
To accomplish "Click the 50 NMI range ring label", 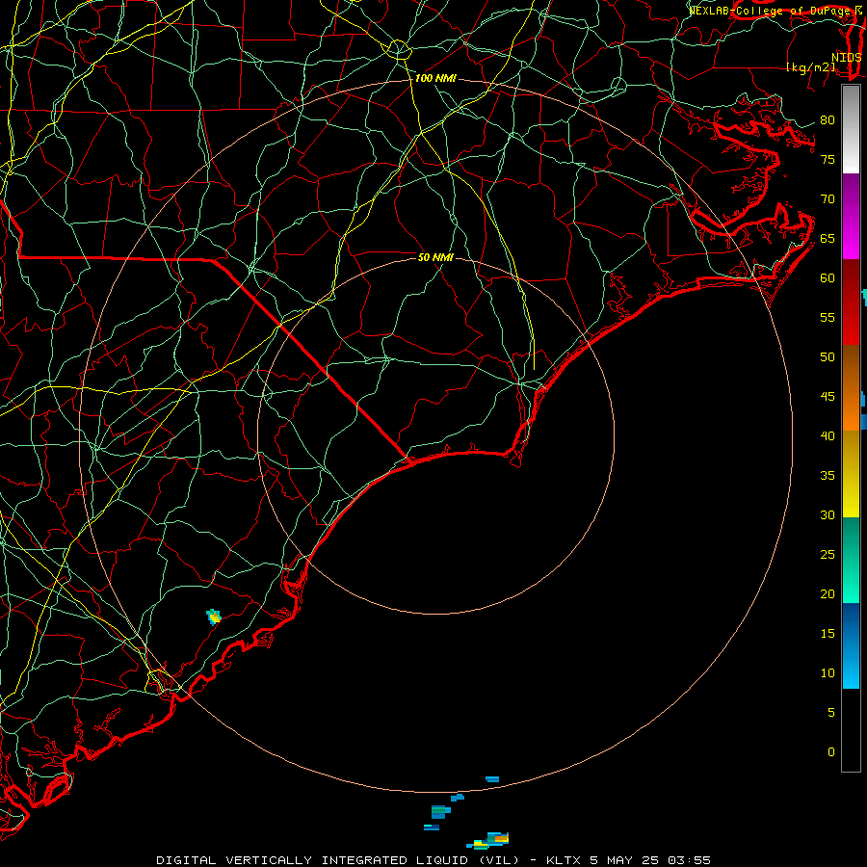I will click(x=435, y=257).
